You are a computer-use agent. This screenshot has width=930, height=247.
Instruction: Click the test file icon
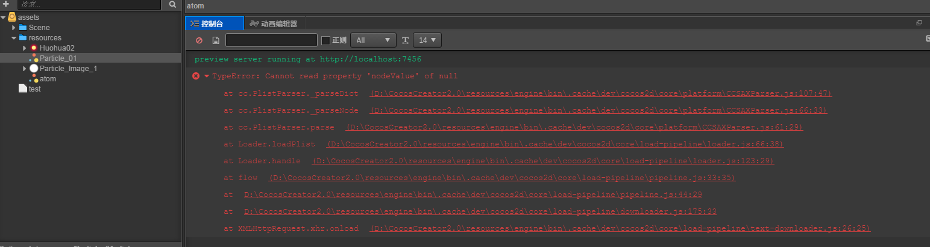pyautogui.click(x=23, y=89)
